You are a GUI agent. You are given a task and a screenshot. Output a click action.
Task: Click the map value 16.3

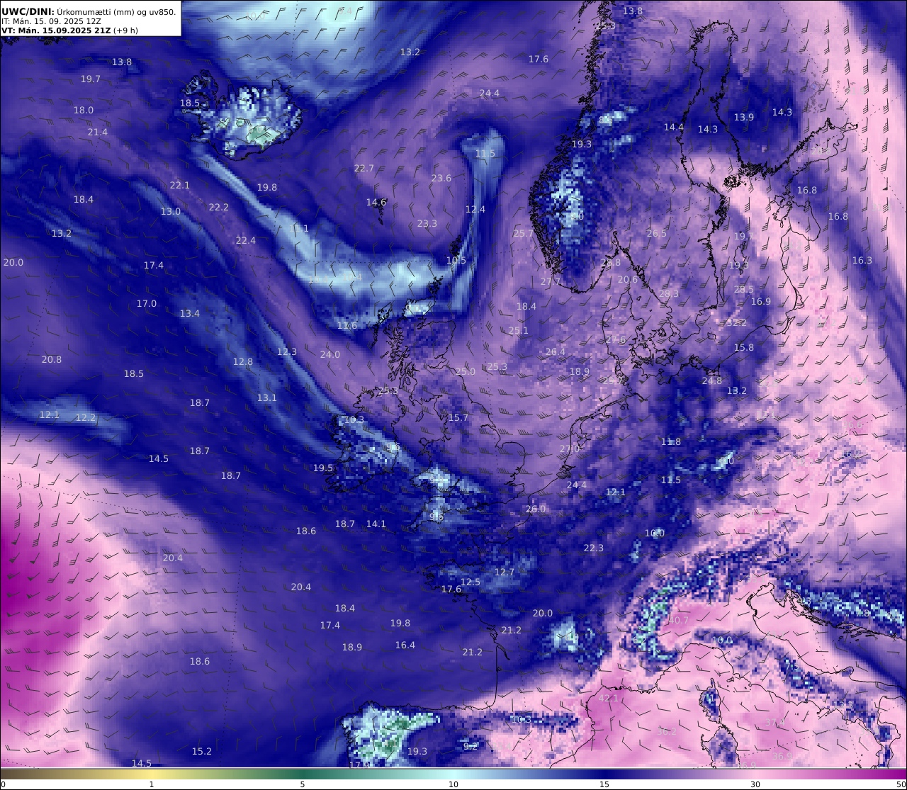click(862, 261)
